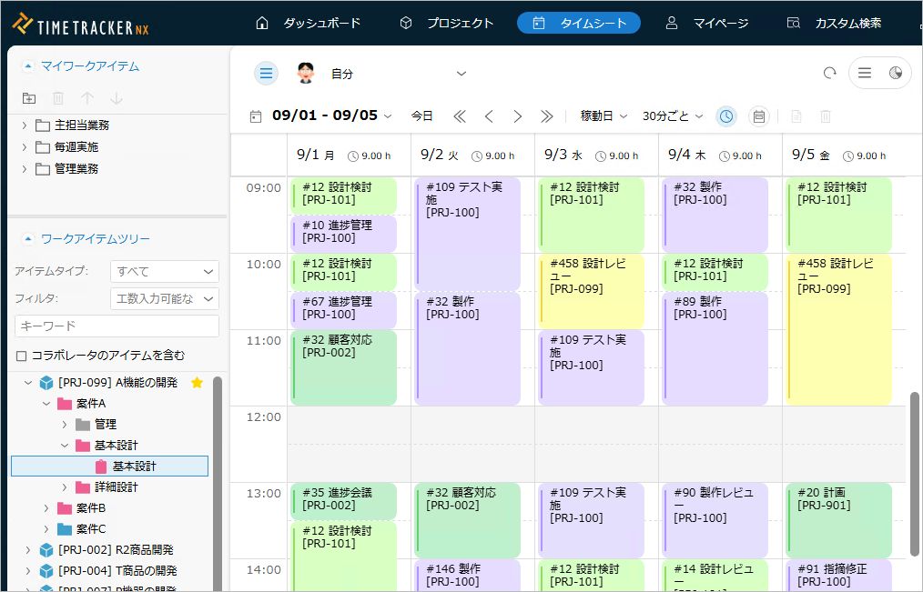923x592 pixels.
Task: Click the refresh icon in the timesheet header
Action: pos(829,74)
